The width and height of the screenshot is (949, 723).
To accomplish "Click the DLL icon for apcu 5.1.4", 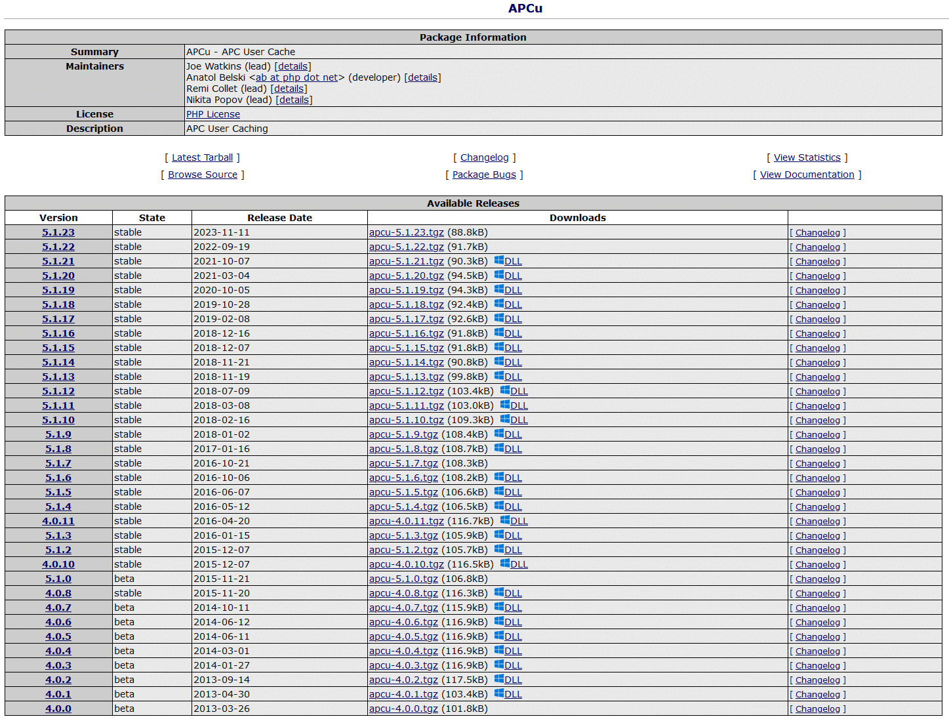I will point(508,506).
